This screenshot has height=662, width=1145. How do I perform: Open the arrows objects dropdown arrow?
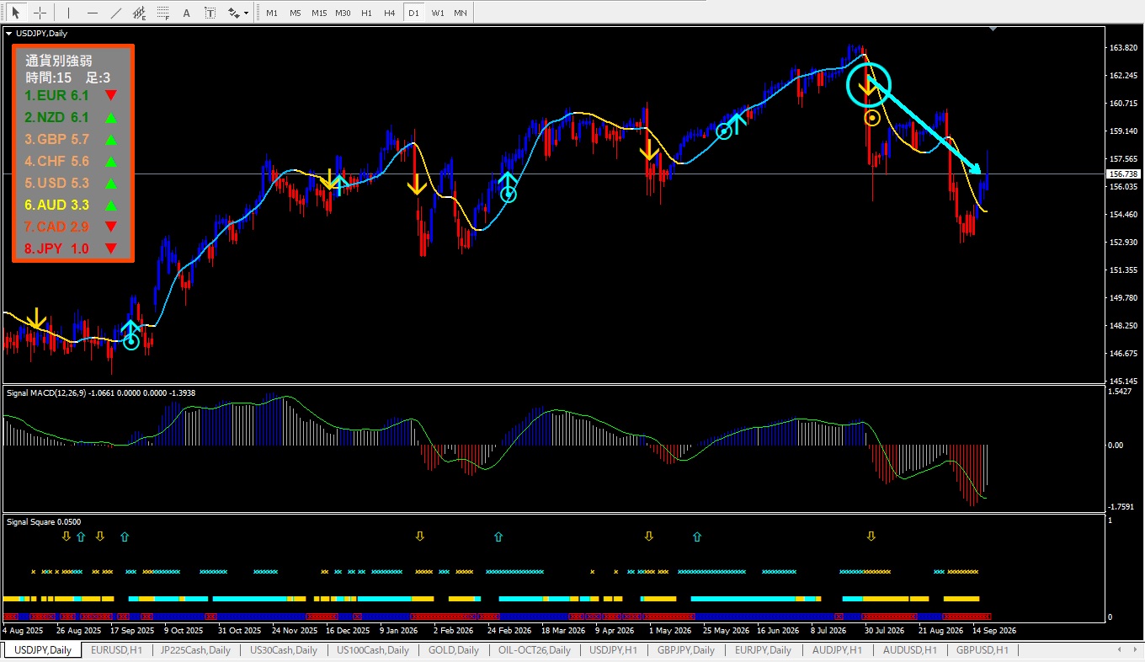coord(246,13)
